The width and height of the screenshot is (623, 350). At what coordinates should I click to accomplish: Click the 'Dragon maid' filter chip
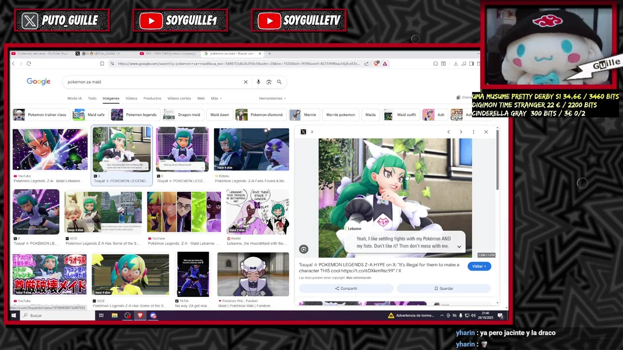pos(183,115)
